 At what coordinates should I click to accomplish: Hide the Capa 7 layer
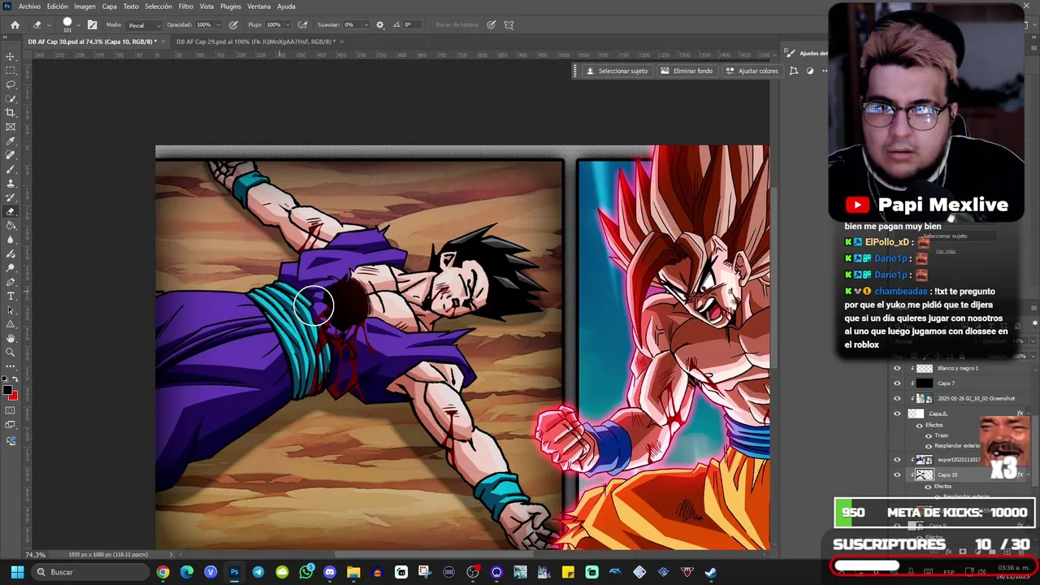[x=897, y=383]
